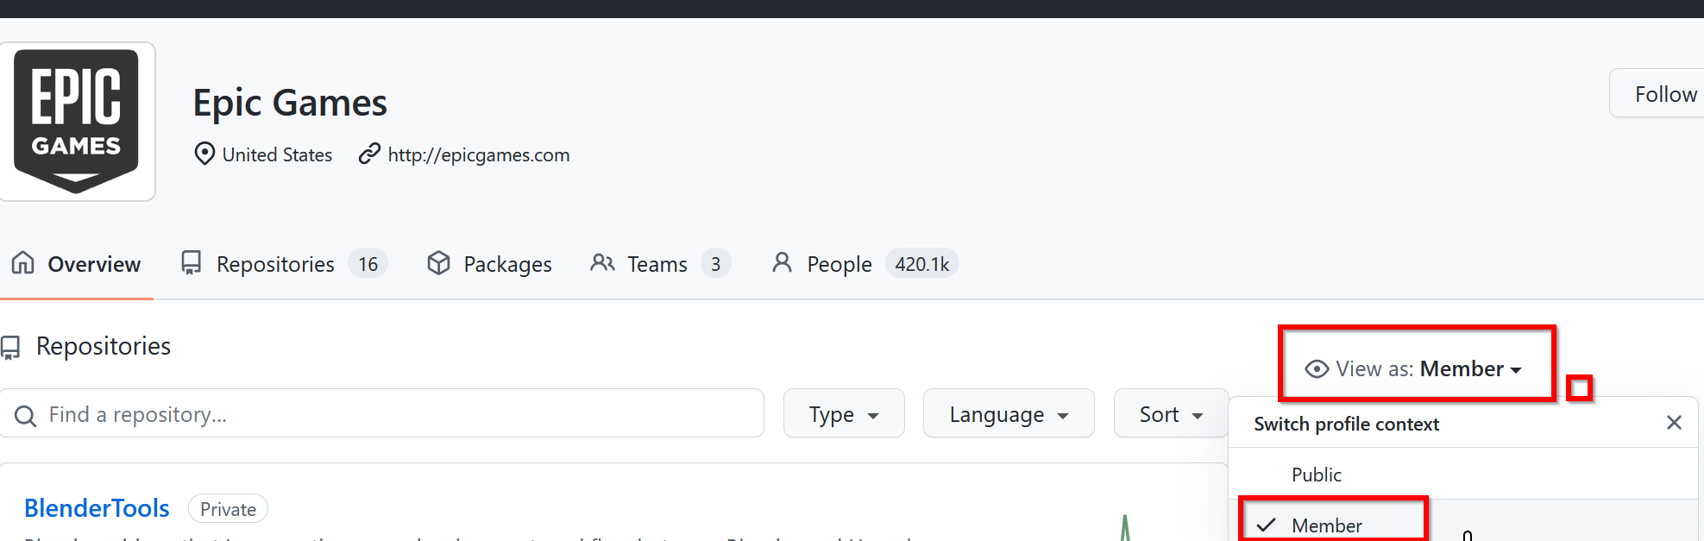This screenshot has height=541, width=1704.
Task: Click the Repositories count badge 16
Action: coord(368,263)
